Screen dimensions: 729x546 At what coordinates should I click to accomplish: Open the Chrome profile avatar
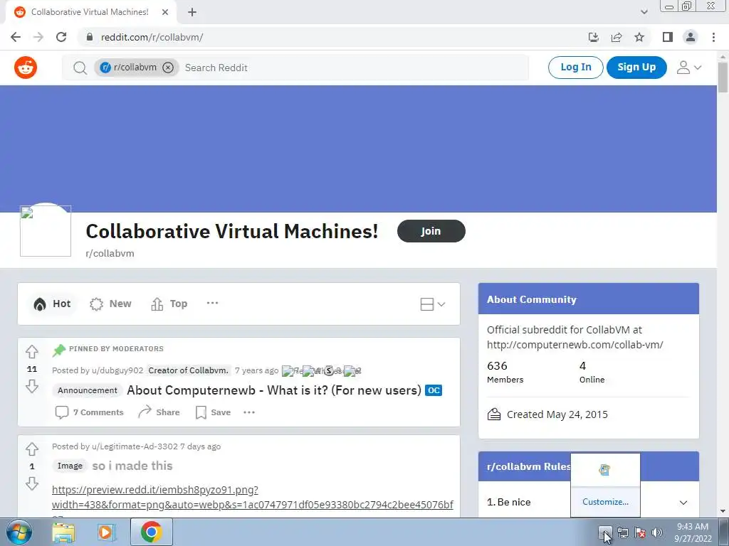click(x=691, y=37)
